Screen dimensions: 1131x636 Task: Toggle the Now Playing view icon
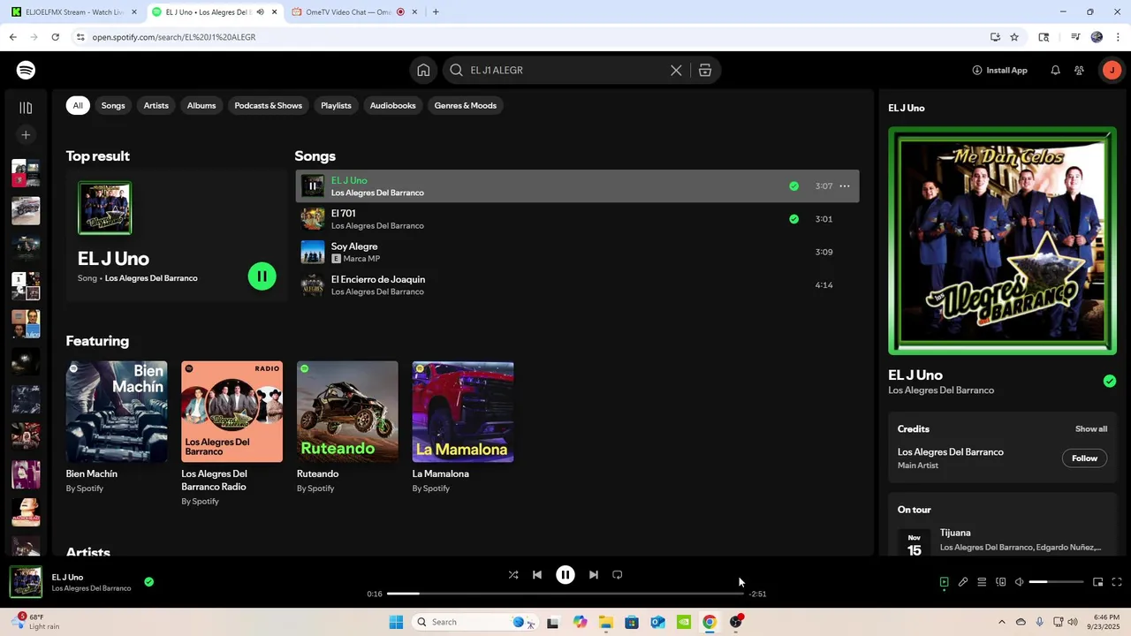tap(944, 582)
